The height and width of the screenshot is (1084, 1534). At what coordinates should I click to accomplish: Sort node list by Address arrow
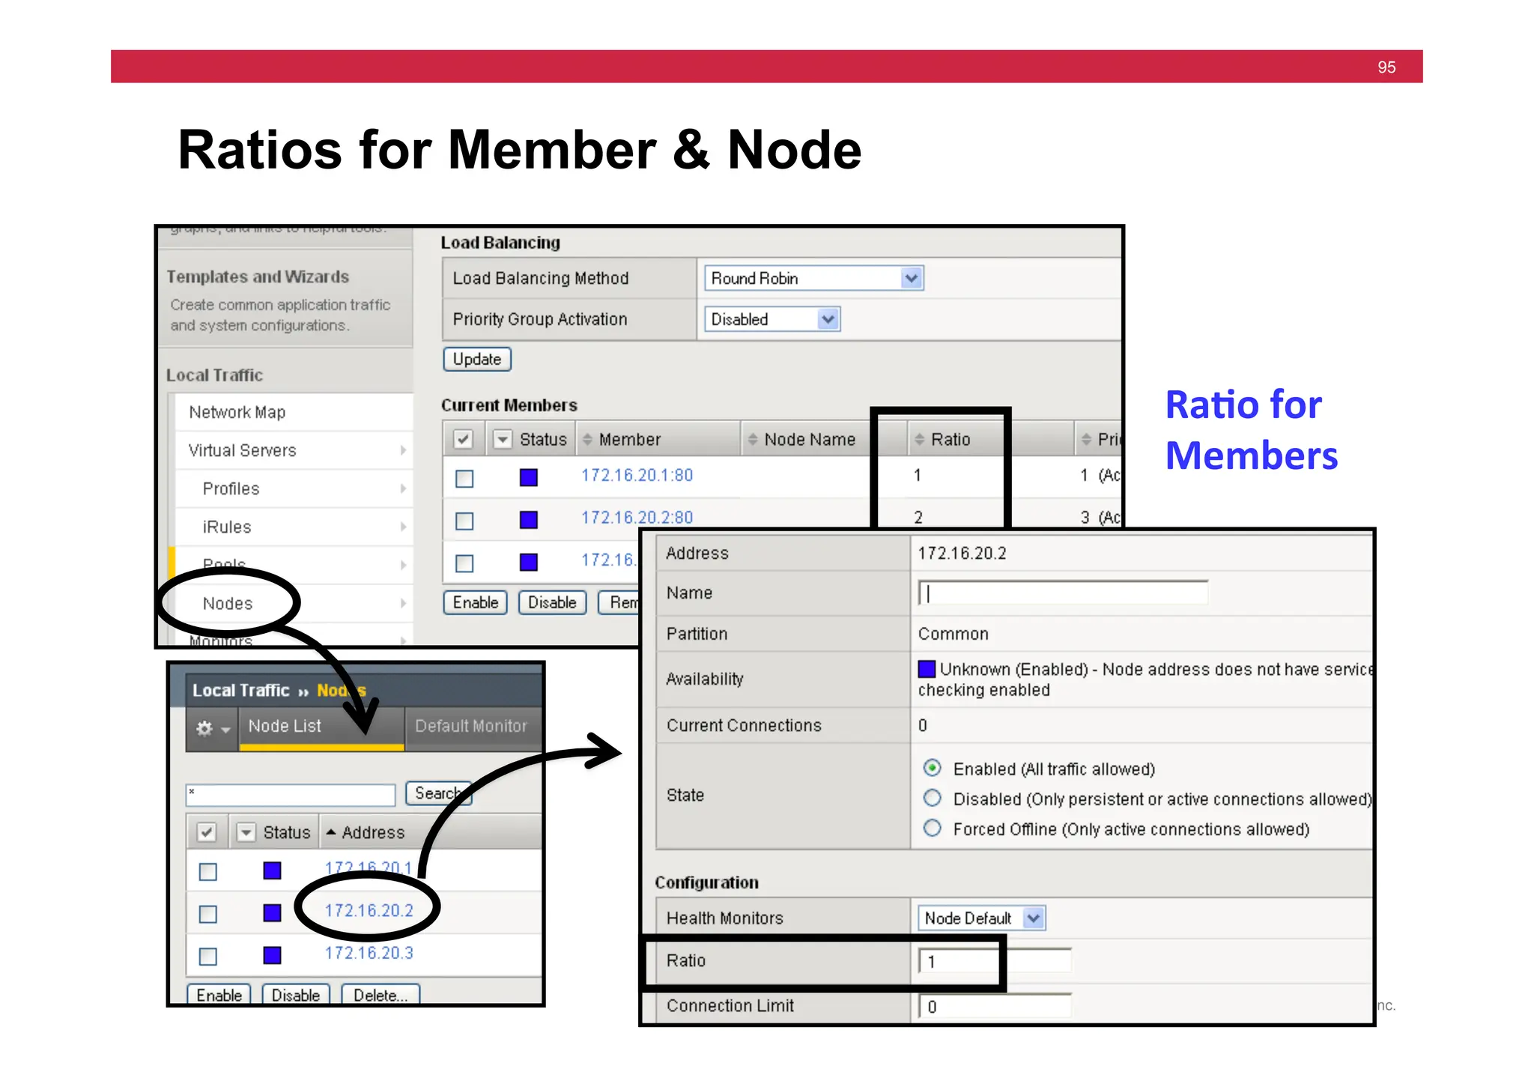330,832
